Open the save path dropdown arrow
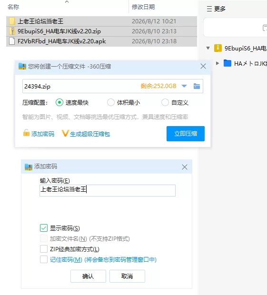Screen dimensions: 267x295 (x=184, y=86)
